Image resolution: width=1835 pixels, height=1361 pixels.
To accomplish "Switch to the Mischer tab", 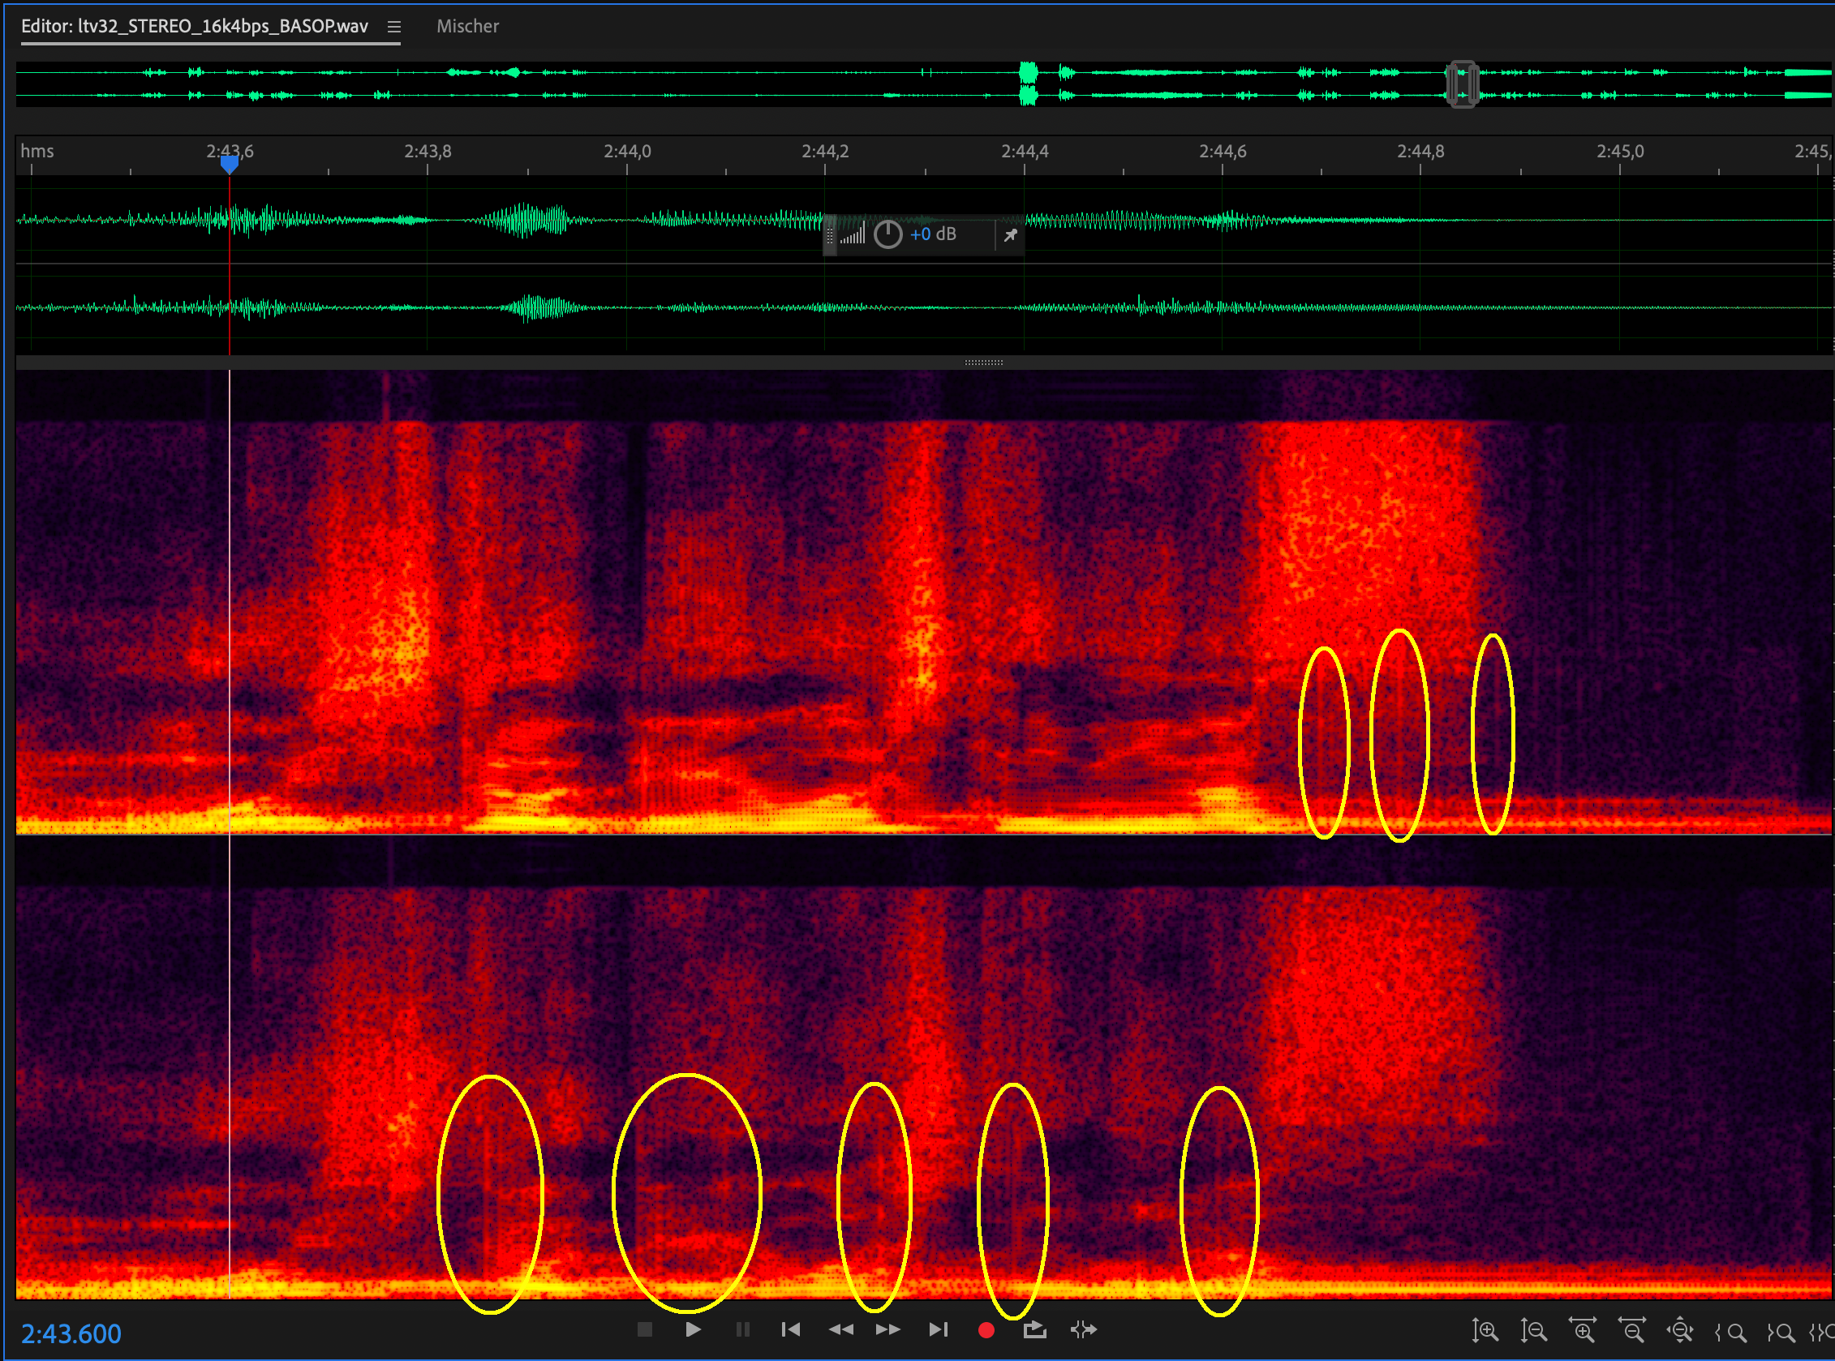I will tap(467, 27).
